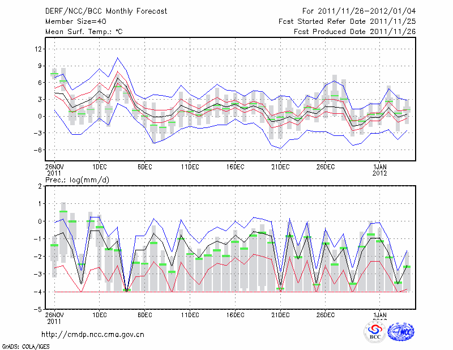This screenshot has height=350, width=453.
Task: Click the -5 value on precipitation y-axis
Action: (38, 310)
